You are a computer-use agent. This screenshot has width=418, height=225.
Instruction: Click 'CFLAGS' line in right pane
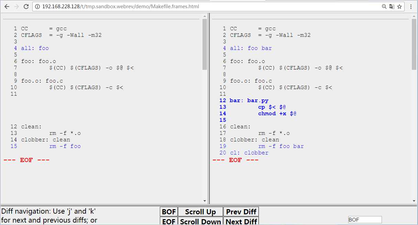pos(270,35)
